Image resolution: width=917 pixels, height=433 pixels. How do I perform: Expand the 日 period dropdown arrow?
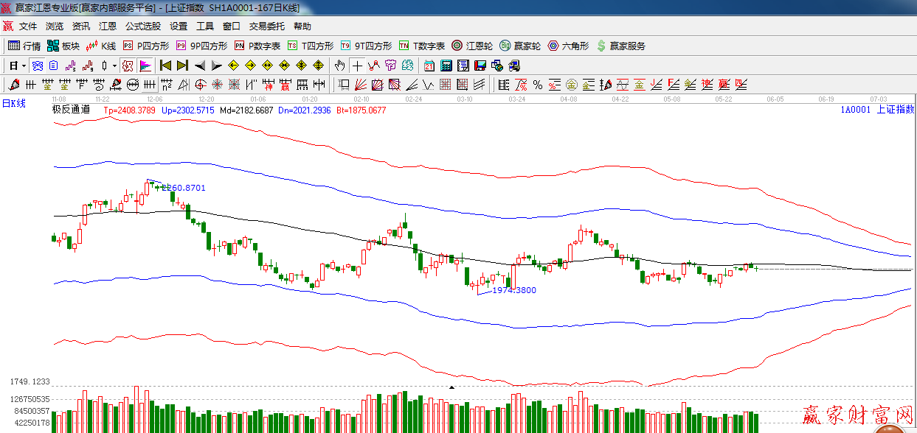tap(24, 66)
